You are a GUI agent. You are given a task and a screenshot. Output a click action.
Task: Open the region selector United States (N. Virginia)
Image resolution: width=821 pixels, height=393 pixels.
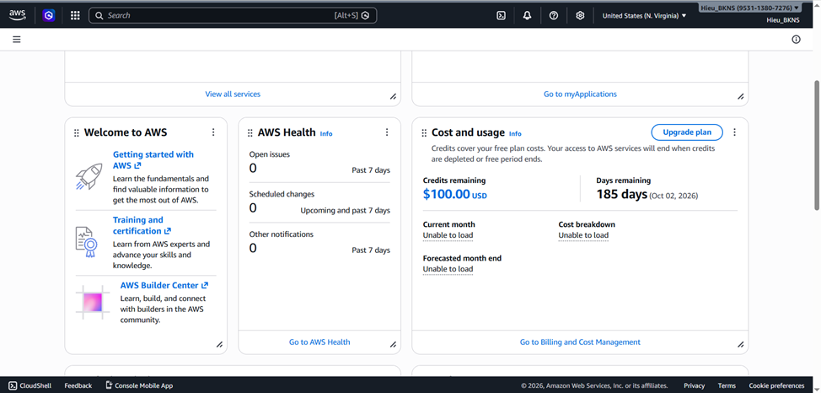pos(644,16)
